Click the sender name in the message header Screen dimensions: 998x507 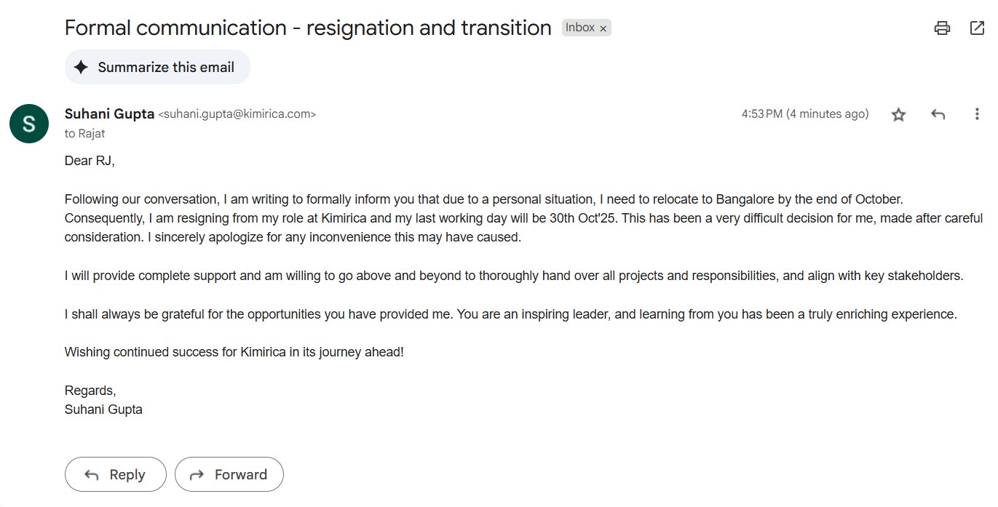pos(109,114)
